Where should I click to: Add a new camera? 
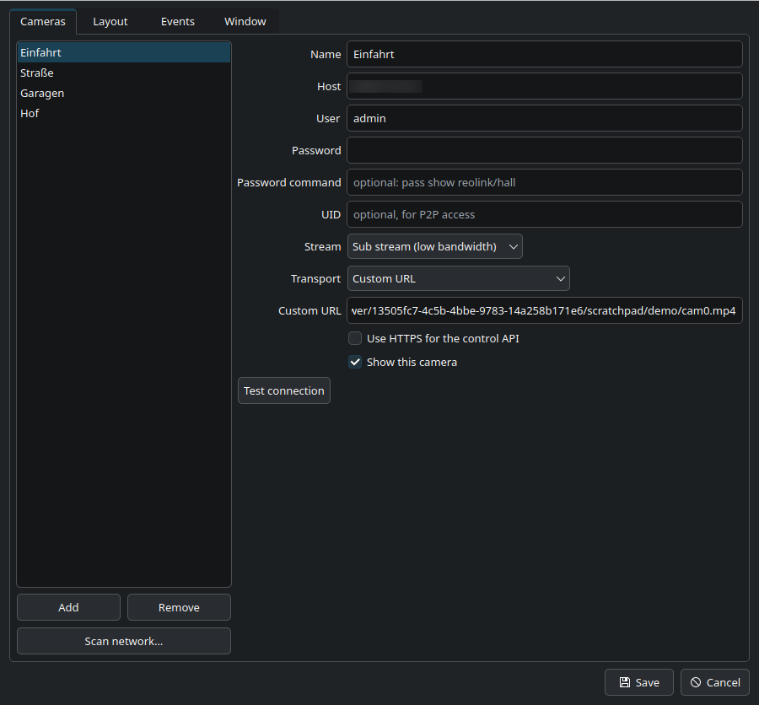coord(68,607)
